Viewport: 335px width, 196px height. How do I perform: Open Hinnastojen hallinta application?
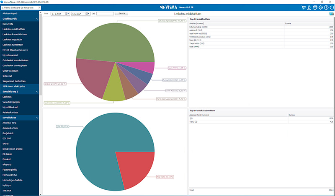(13, 180)
